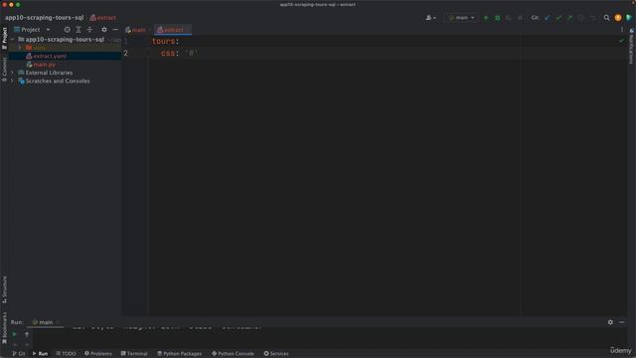Screen dimensions: 636x358
Task: Open the editor tabs more options menu
Action: [622, 30]
